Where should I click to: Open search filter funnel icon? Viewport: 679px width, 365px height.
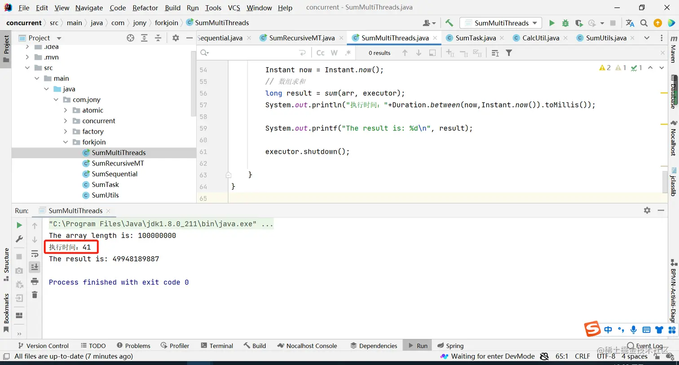point(509,53)
